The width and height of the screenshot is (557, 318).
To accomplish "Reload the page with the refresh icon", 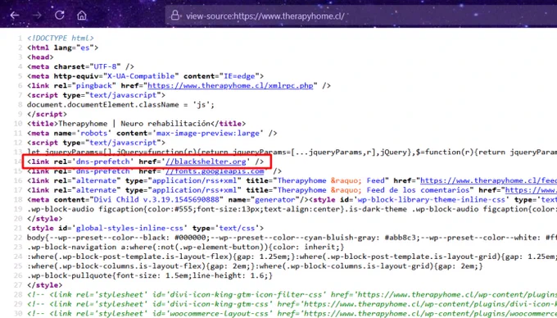I will click(59, 15).
